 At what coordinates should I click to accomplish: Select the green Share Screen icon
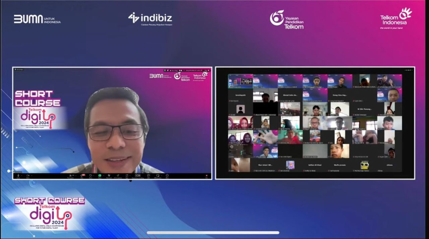100,176
